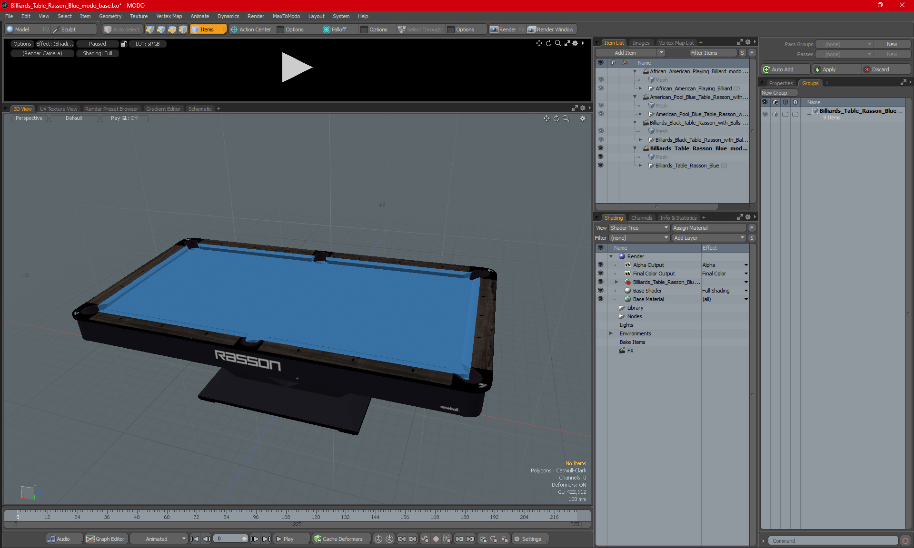Toggle visibility of Alpha Output layer
The width and height of the screenshot is (914, 548).
coord(600,265)
